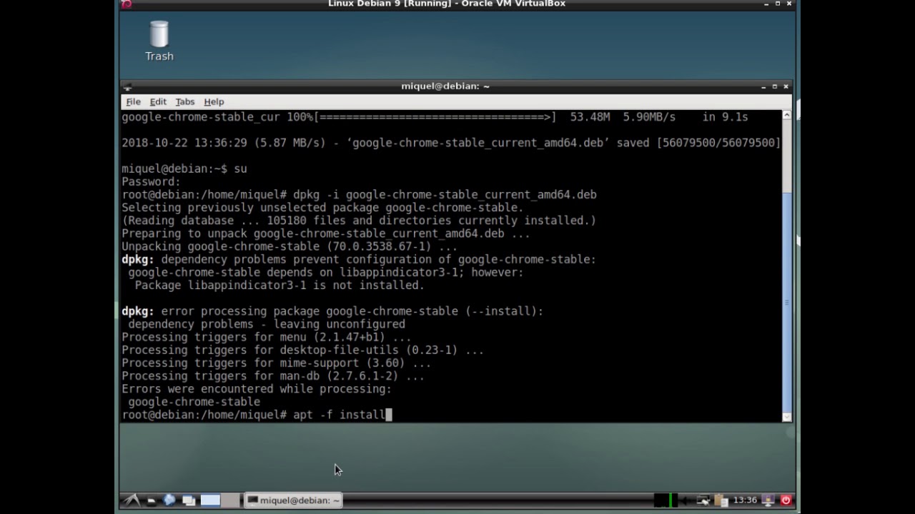This screenshot has width=915, height=514.
Task: Launch the web browser globe icon
Action: pyautogui.click(x=169, y=500)
